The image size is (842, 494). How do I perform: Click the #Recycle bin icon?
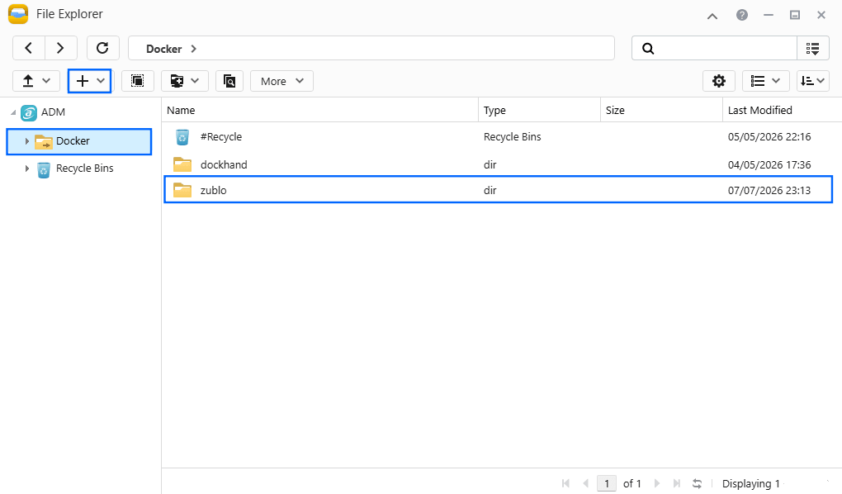pos(182,137)
